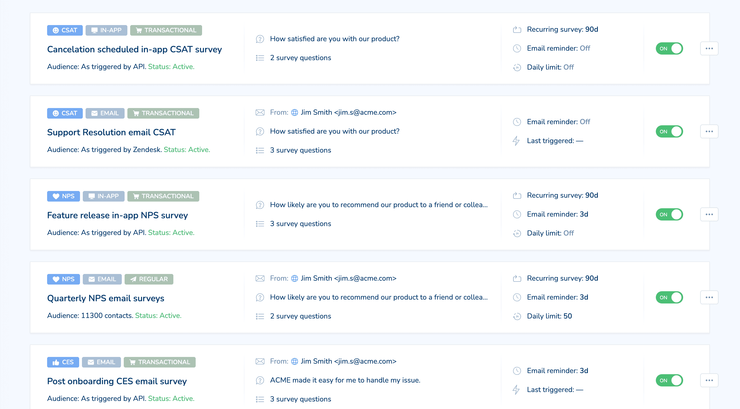Turn off the Quarterly NPS email surveys toggle
The image size is (740, 409).
pyautogui.click(x=669, y=297)
